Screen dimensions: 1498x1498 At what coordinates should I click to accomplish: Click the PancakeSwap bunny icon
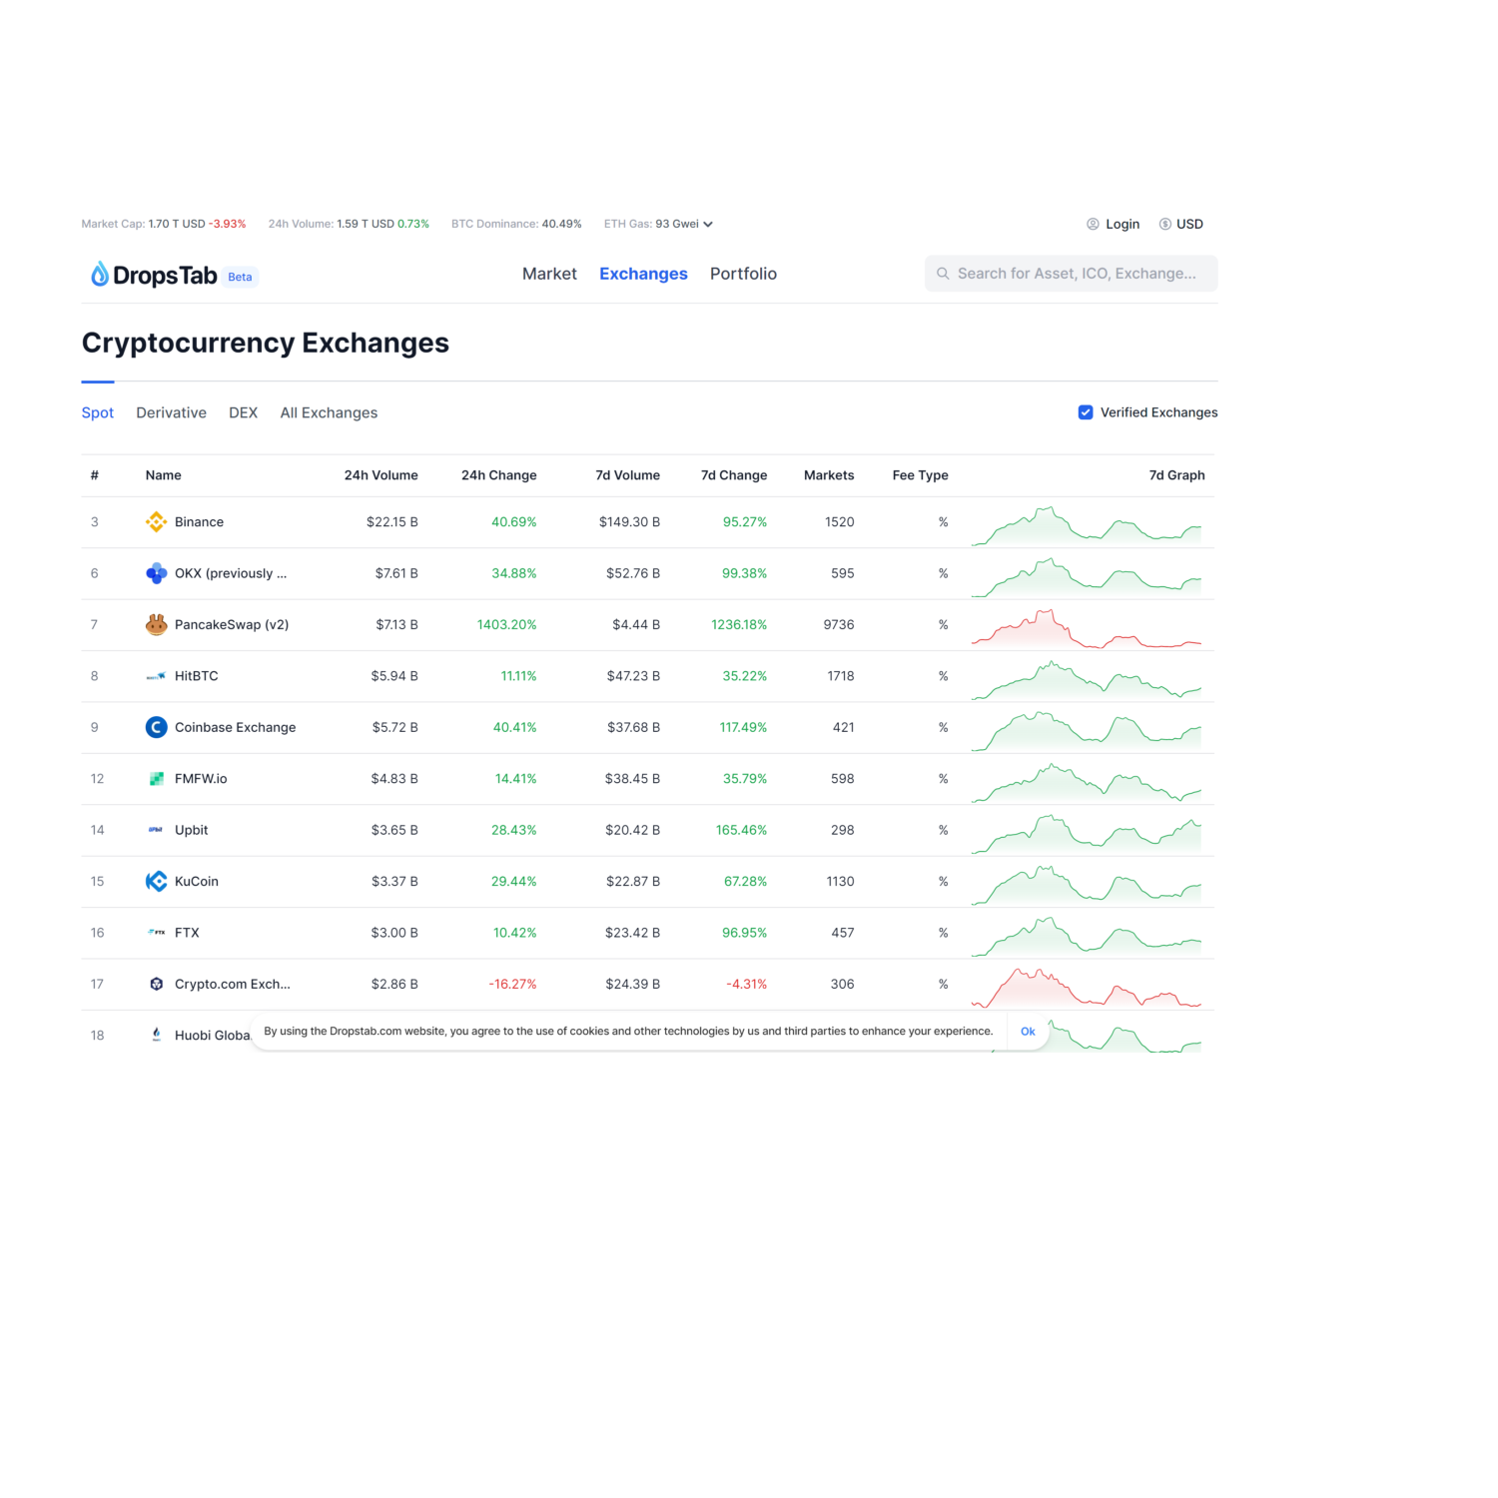(x=156, y=625)
